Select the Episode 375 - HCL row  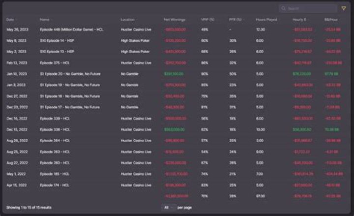(x=55, y=62)
